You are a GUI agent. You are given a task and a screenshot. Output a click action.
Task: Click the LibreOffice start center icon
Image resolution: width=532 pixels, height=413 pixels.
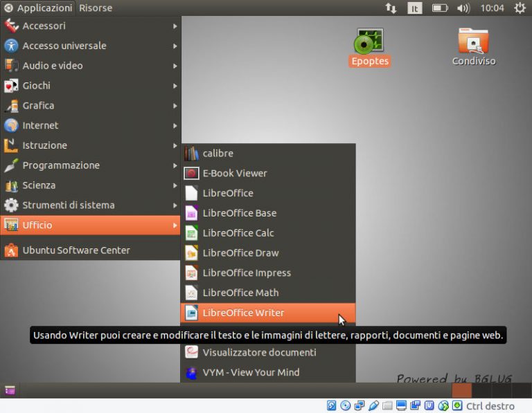191,193
